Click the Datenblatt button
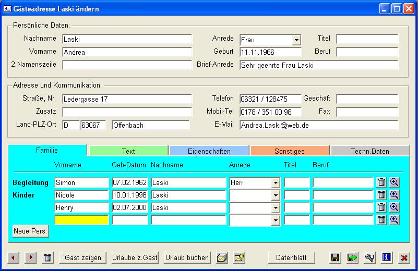 [x=291, y=257]
